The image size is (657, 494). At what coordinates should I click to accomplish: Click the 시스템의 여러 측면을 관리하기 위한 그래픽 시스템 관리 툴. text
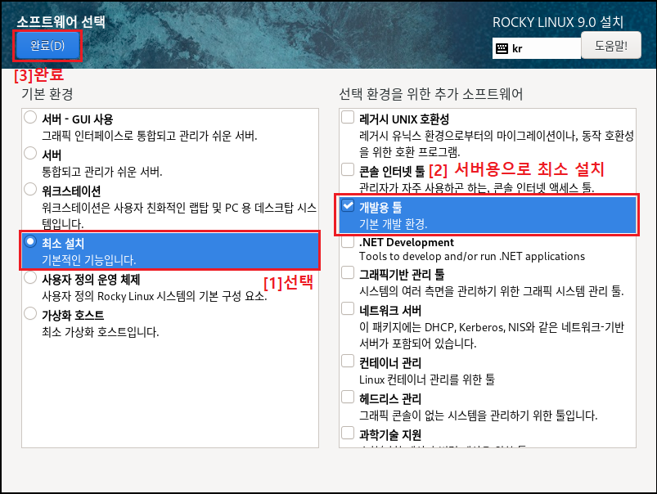(492, 291)
